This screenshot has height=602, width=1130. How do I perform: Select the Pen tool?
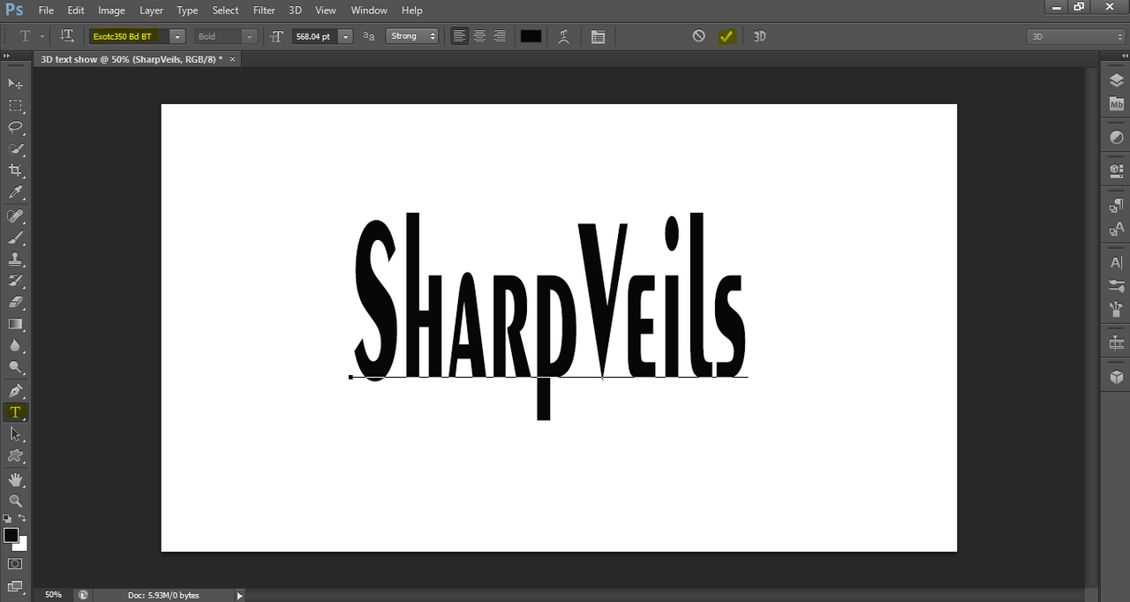pyautogui.click(x=15, y=390)
